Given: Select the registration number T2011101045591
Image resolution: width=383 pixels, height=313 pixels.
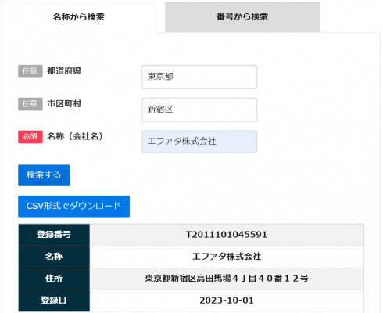Looking at the screenshot, I should [x=227, y=235].
